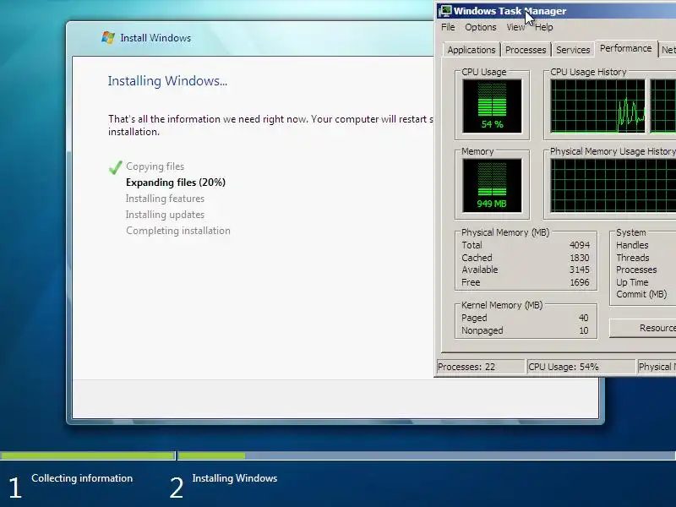Image resolution: width=676 pixels, height=507 pixels.
Task: Click the Physical Memory Usage History graph
Action: (613, 185)
